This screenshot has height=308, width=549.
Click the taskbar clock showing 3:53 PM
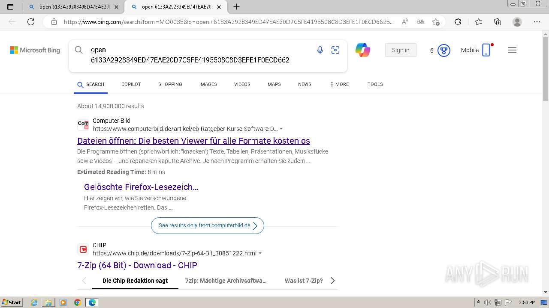coord(527,302)
